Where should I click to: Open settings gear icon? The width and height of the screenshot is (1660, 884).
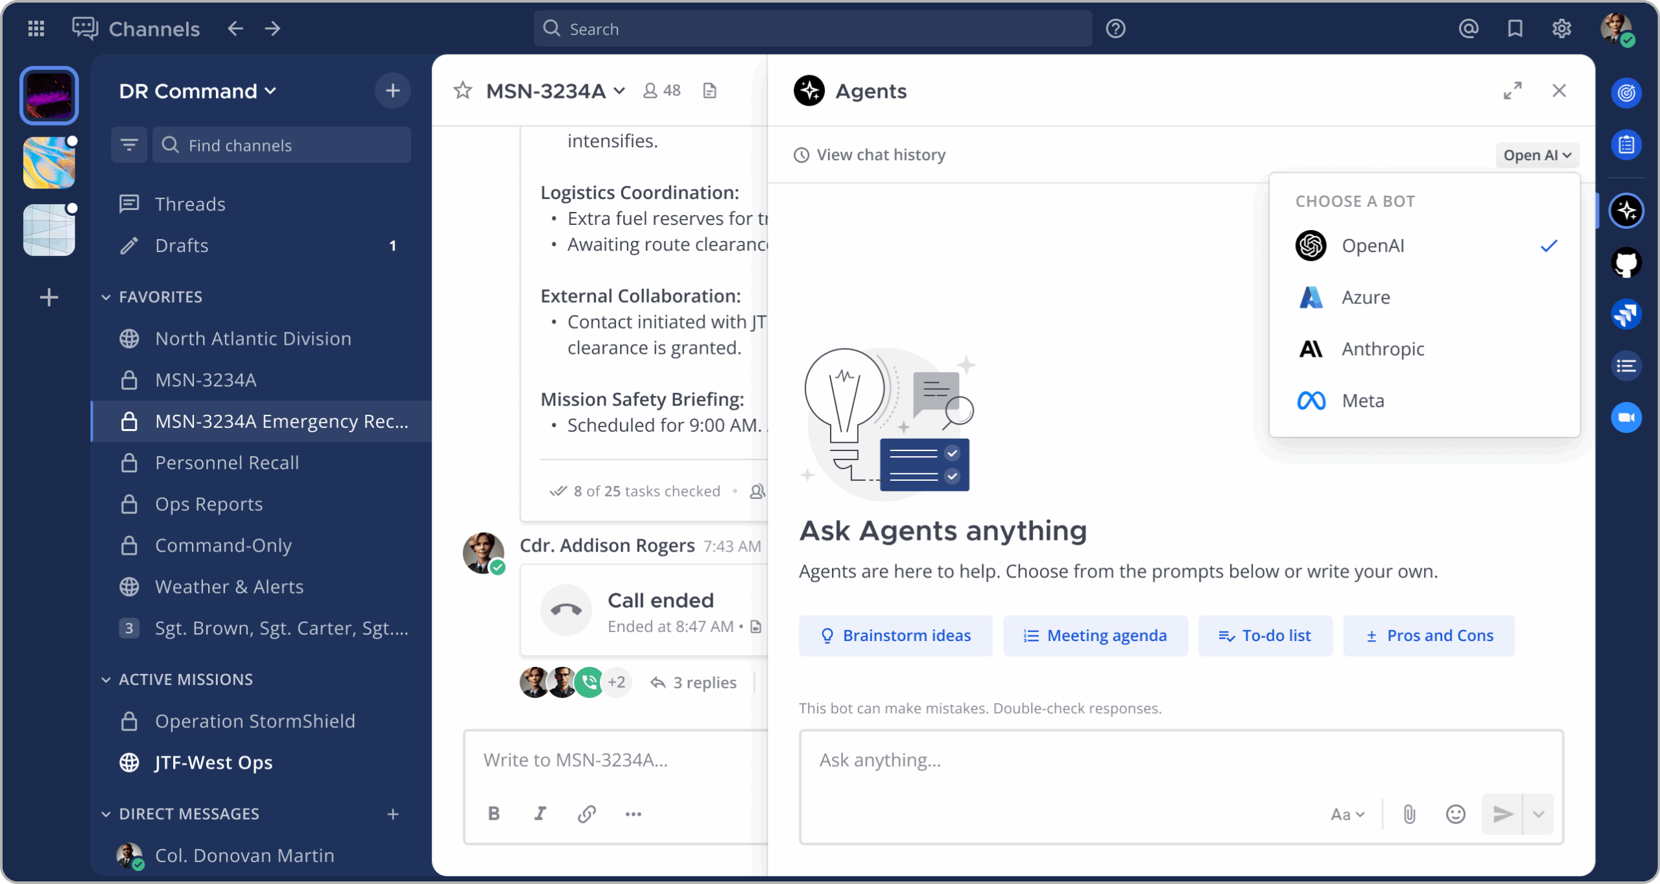coord(1561,29)
